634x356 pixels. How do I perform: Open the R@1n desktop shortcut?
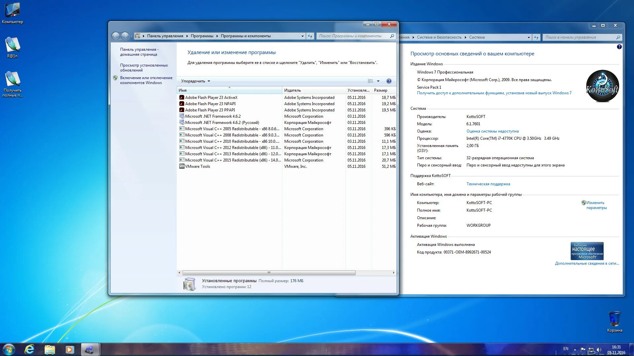coord(13,47)
